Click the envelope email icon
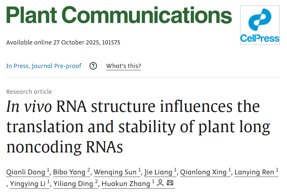Viewport: 287px width, 195px height. pos(170,183)
